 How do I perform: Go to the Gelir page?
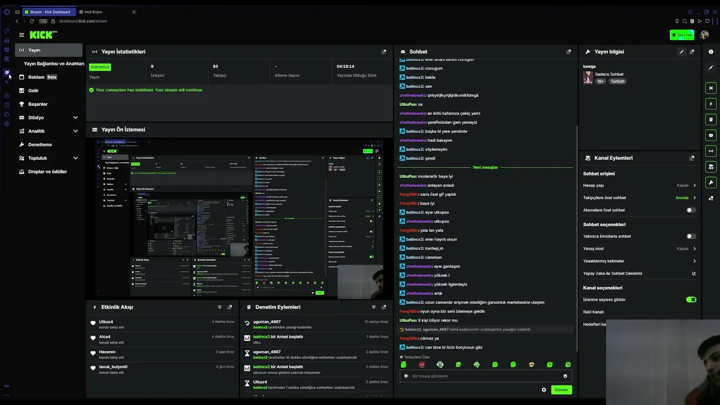[49, 91]
